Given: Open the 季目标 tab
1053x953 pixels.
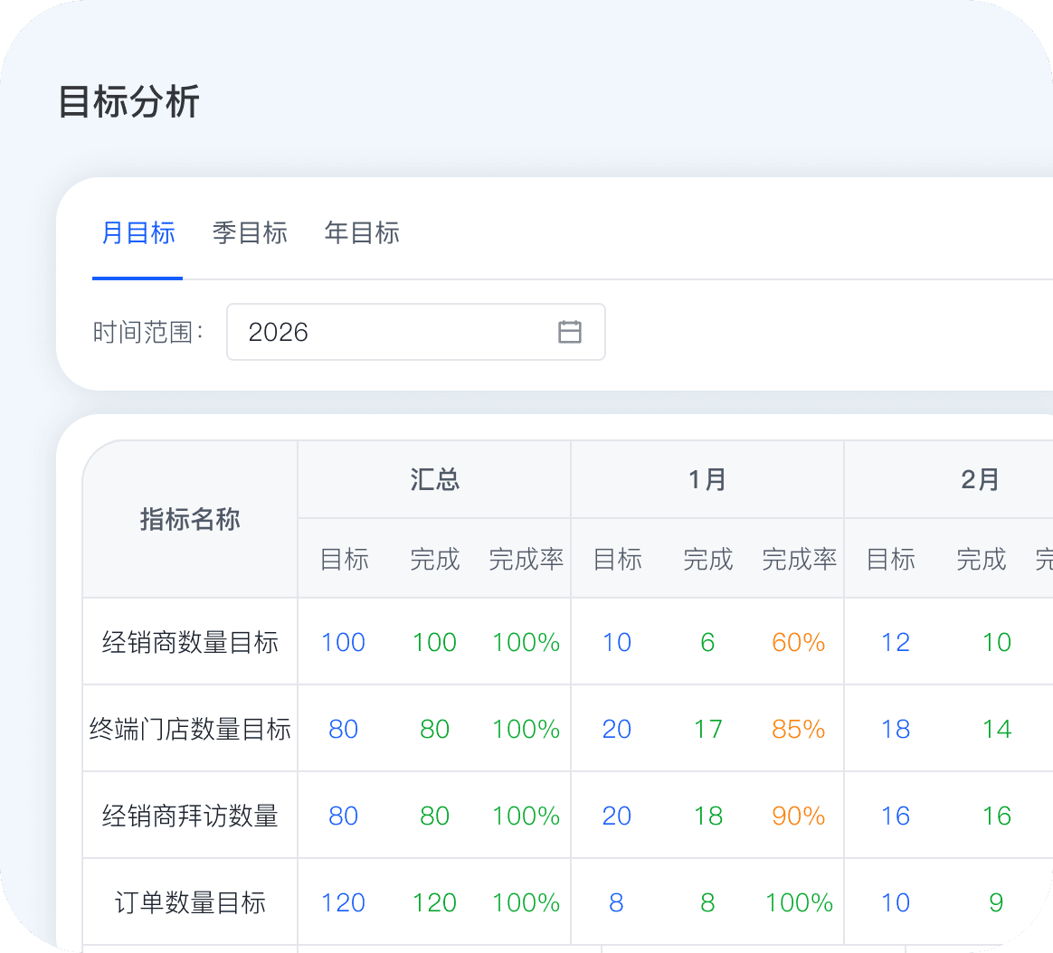Looking at the screenshot, I should 250,233.
